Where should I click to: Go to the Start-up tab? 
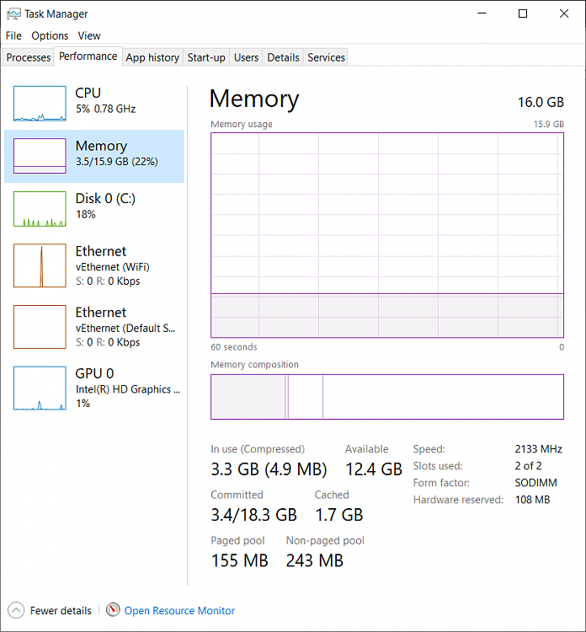click(x=206, y=57)
